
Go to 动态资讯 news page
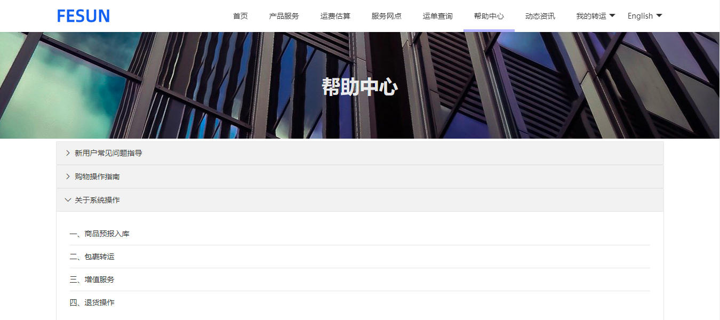coord(540,16)
